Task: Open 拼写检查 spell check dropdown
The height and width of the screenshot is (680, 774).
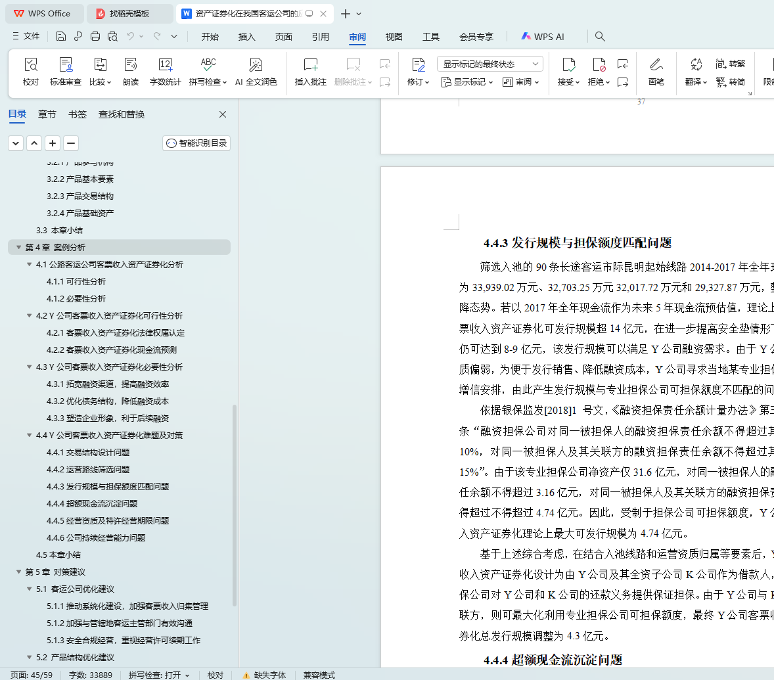Action: 208,71
